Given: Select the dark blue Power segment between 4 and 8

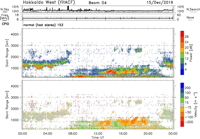Looking at the screenshot, I should pyautogui.click(x=182, y=66).
